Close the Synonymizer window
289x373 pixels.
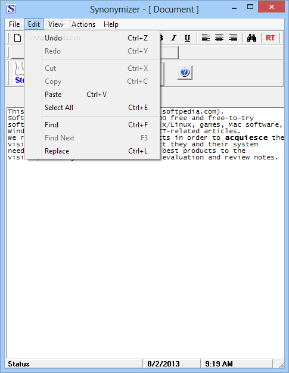tap(271, 7)
